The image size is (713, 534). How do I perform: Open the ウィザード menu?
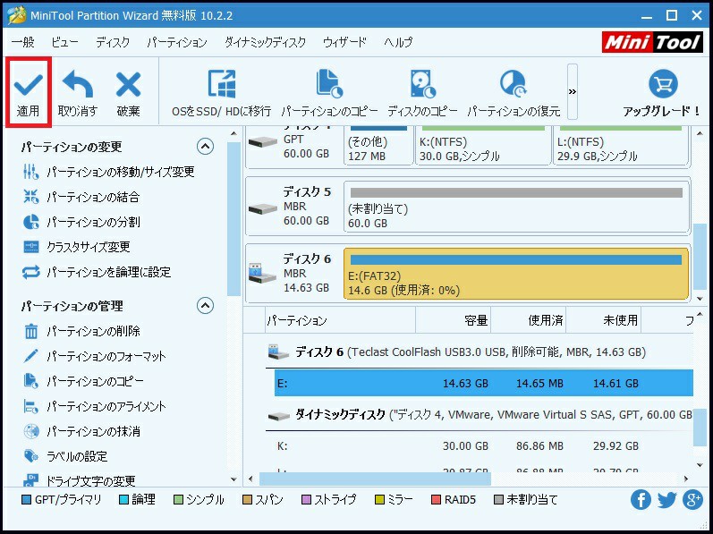pyautogui.click(x=344, y=42)
